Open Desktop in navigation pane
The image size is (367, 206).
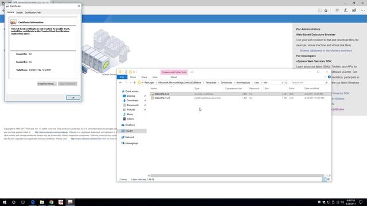click(131, 96)
